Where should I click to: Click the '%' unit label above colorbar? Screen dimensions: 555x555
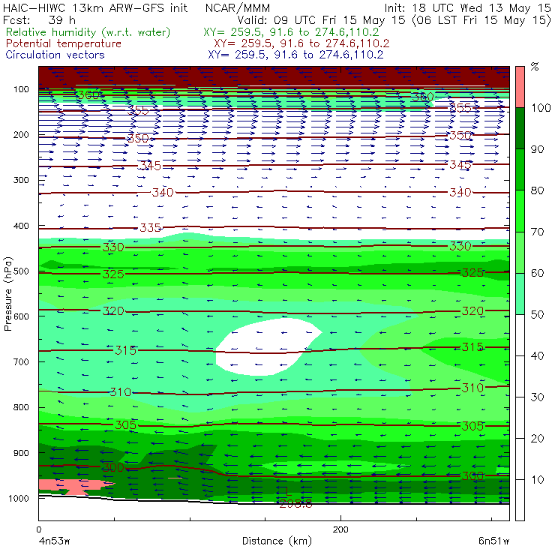[x=535, y=67]
